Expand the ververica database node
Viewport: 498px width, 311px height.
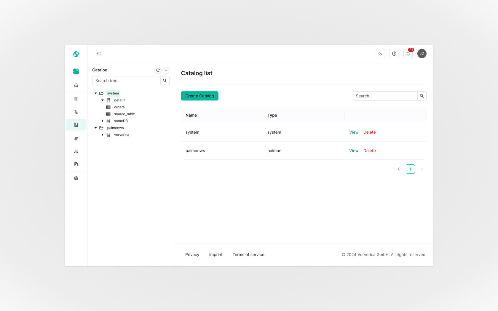tap(103, 135)
